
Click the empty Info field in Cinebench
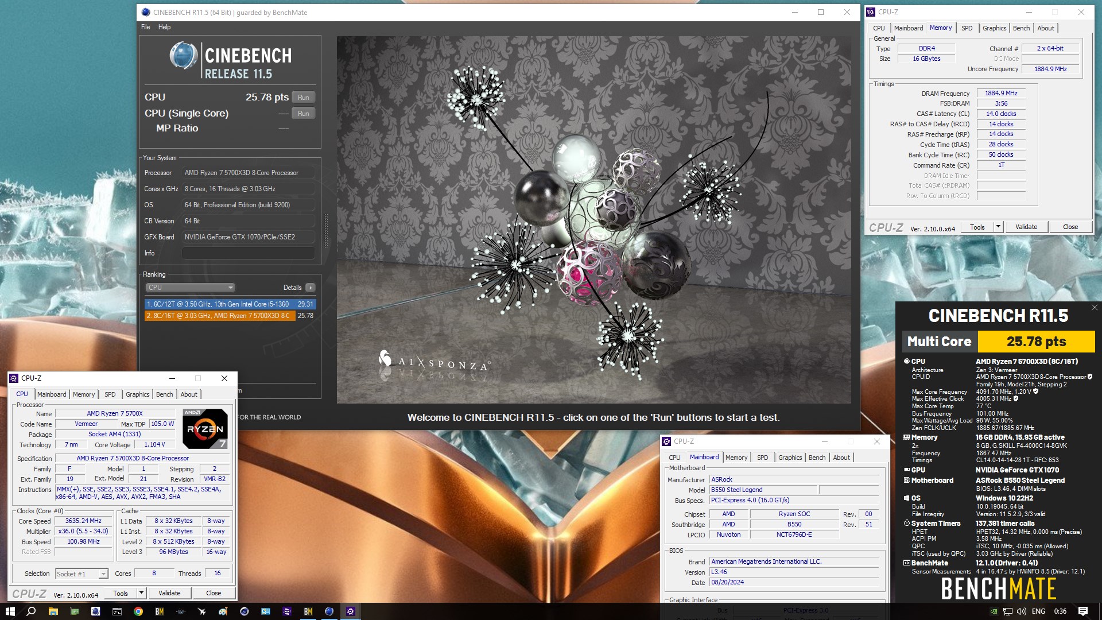coord(248,253)
